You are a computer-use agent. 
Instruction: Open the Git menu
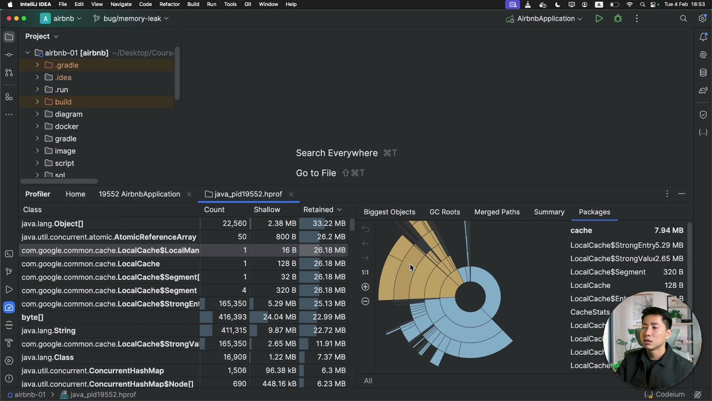248,4
